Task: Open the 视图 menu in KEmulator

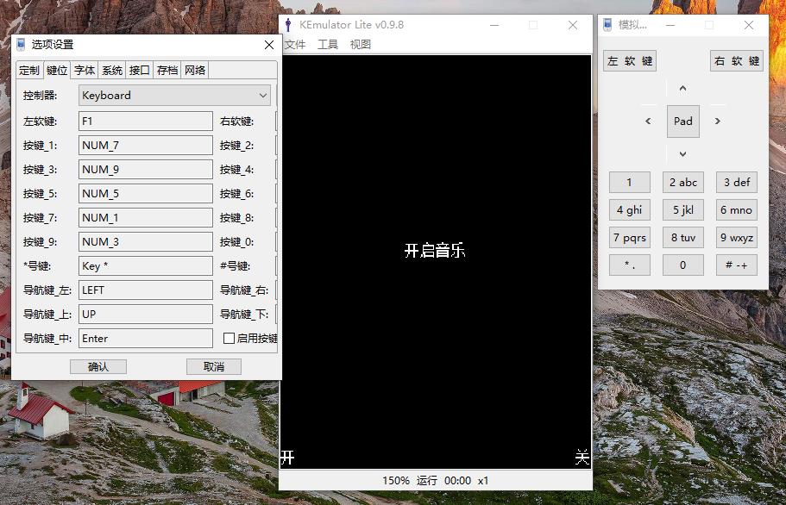Action: [360, 45]
